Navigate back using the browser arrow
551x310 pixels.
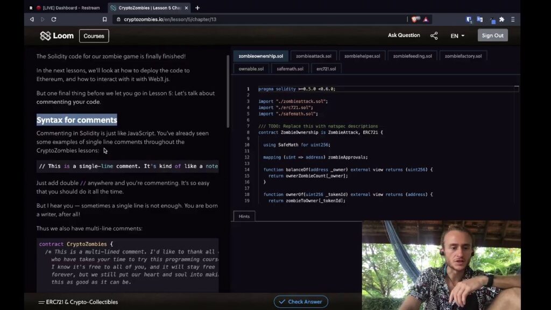pos(32,19)
